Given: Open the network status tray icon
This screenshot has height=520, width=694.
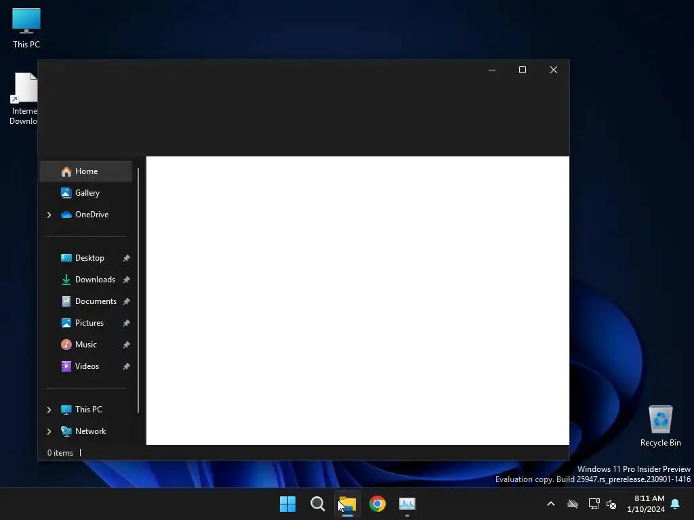Looking at the screenshot, I should [x=594, y=504].
